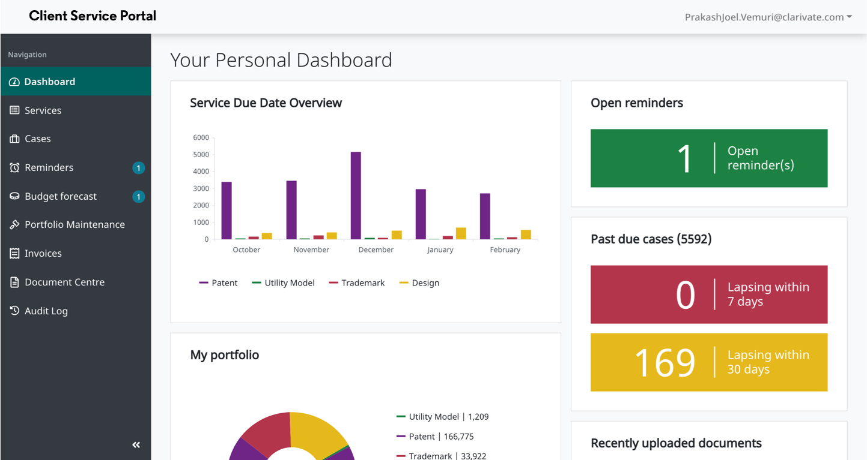The width and height of the screenshot is (867, 460).
Task: Click the Portfolio Maintenance tools icon
Action: point(14,225)
